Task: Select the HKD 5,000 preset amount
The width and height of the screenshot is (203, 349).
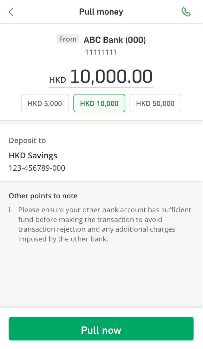Action: click(45, 103)
